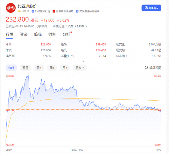Click the 超级视图 fullscreen icon
169x153 pixels.
point(147,68)
